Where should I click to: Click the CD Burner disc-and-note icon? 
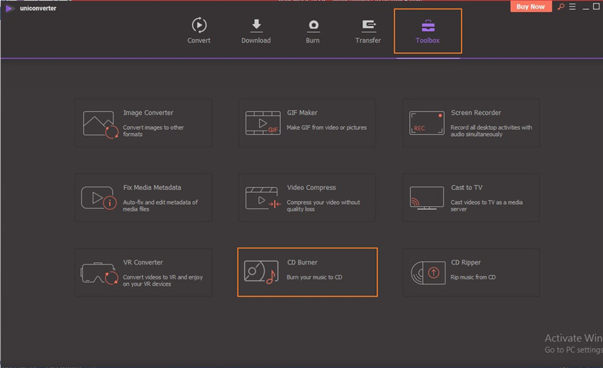pyautogui.click(x=261, y=272)
